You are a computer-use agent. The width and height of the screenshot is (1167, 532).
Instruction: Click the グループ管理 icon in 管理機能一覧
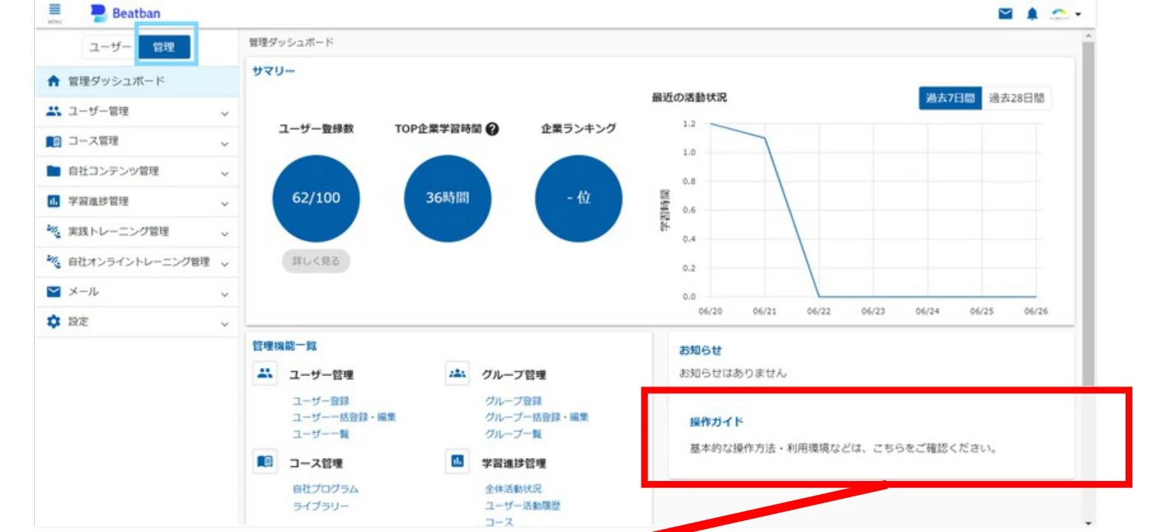tap(457, 374)
